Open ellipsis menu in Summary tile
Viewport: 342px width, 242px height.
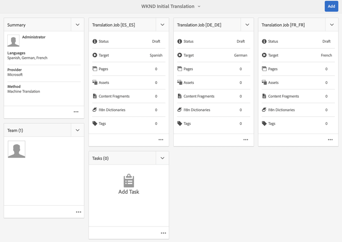(x=76, y=112)
